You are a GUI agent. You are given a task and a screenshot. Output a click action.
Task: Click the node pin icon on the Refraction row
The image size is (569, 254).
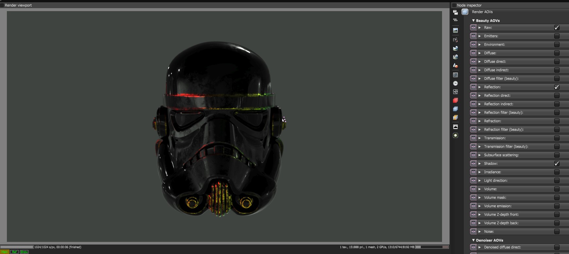(x=473, y=121)
